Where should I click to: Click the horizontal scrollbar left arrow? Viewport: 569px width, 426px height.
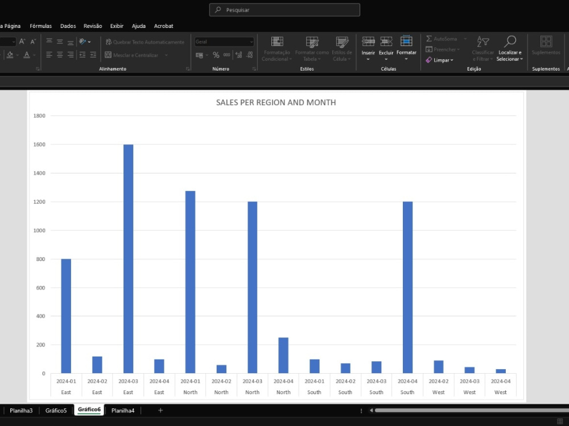pos(371,411)
